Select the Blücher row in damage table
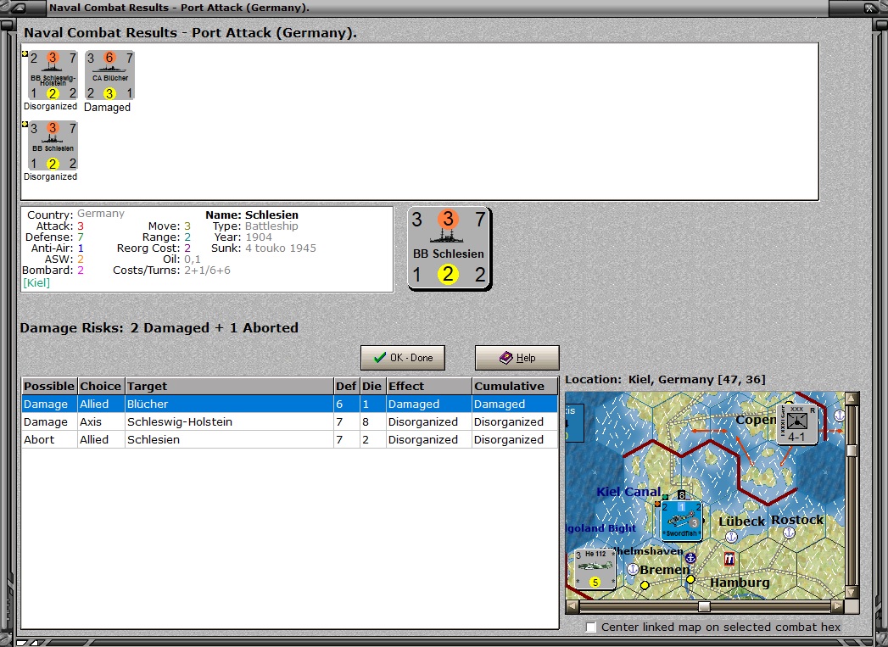Image resolution: width=888 pixels, height=647 pixels. coord(289,404)
